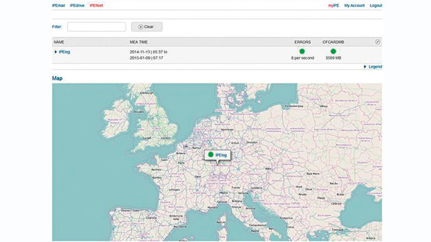This screenshot has height=242, width=431.
Task: Open My Account link
Action: tap(354, 6)
